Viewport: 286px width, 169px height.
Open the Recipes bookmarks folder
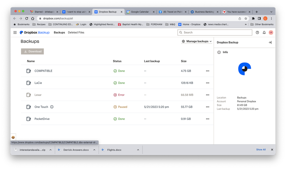tap(39, 24)
